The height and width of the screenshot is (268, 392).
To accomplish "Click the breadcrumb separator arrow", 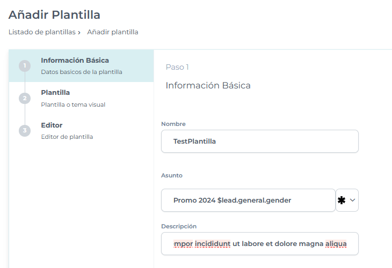I will pyautogui.click(x=79, y=32).
